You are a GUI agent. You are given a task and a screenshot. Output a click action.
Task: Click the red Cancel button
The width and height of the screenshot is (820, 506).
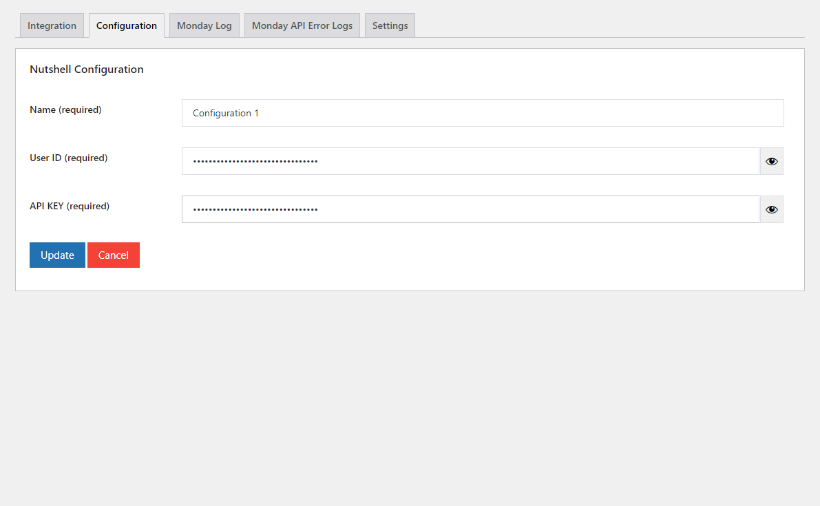coord(114,255)
